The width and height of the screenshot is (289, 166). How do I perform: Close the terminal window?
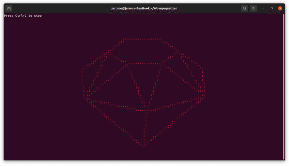pos(280,8)
